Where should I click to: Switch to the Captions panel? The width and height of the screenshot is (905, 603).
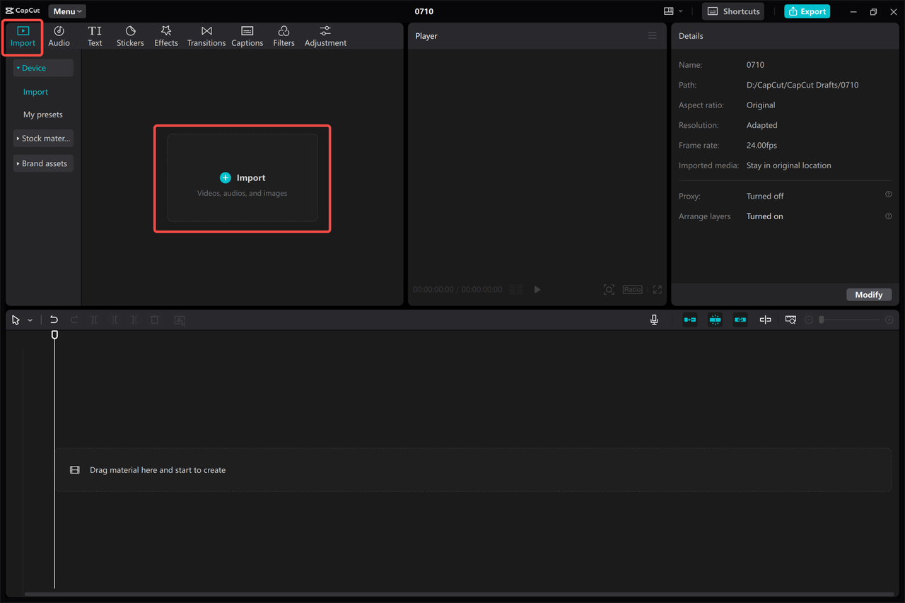[x=247, y=35]
